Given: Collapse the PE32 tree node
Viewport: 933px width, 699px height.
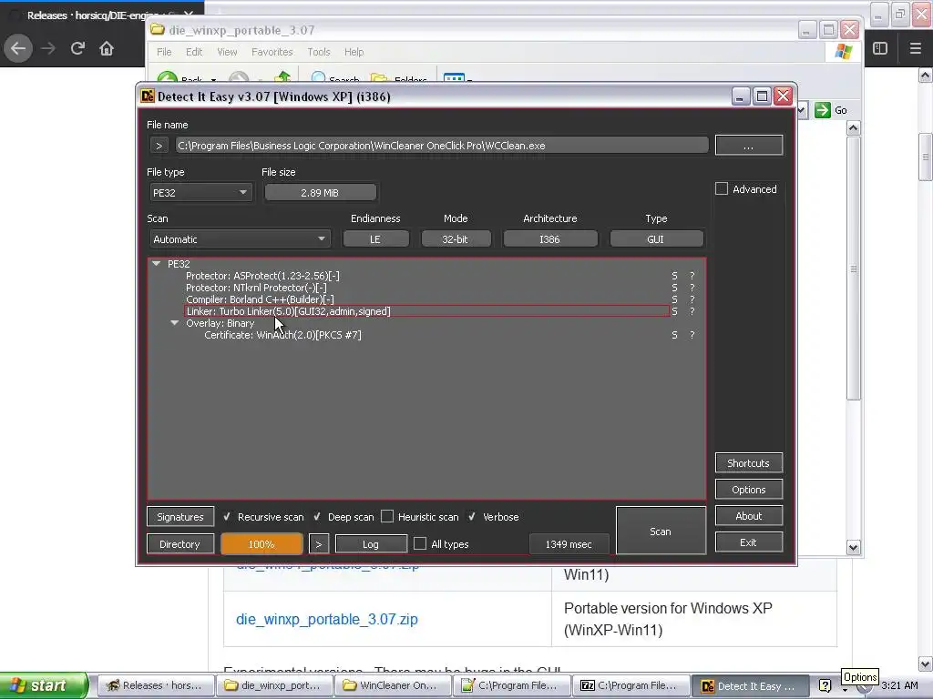Looking at the screenshot, I should tap(156, 263).
